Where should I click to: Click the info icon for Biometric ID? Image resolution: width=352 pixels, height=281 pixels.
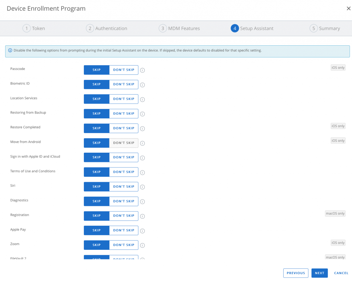click(x=142, y=85)
